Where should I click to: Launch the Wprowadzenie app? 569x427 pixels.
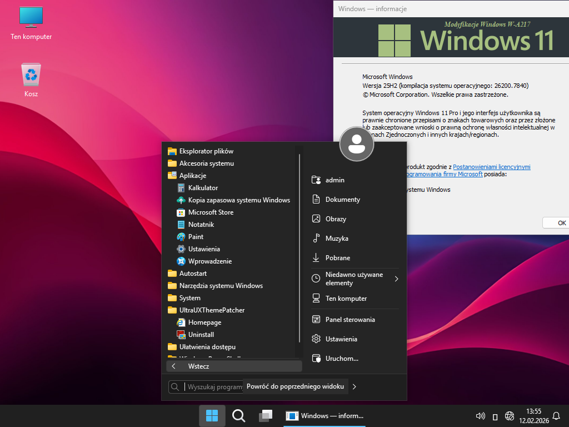tap(209, 261)
